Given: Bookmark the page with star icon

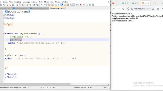Looking at the screenshot, I should (153, 9).
